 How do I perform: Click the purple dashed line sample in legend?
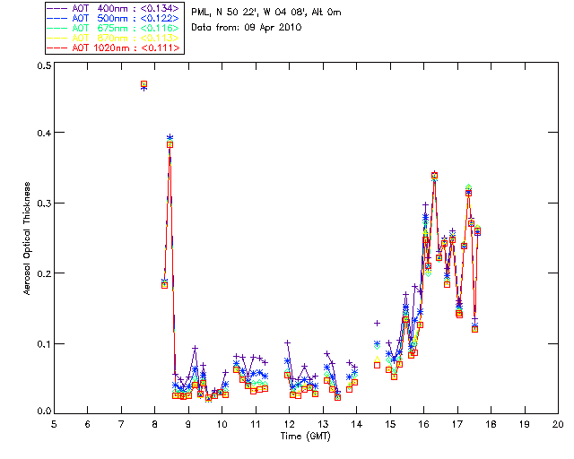57,8
